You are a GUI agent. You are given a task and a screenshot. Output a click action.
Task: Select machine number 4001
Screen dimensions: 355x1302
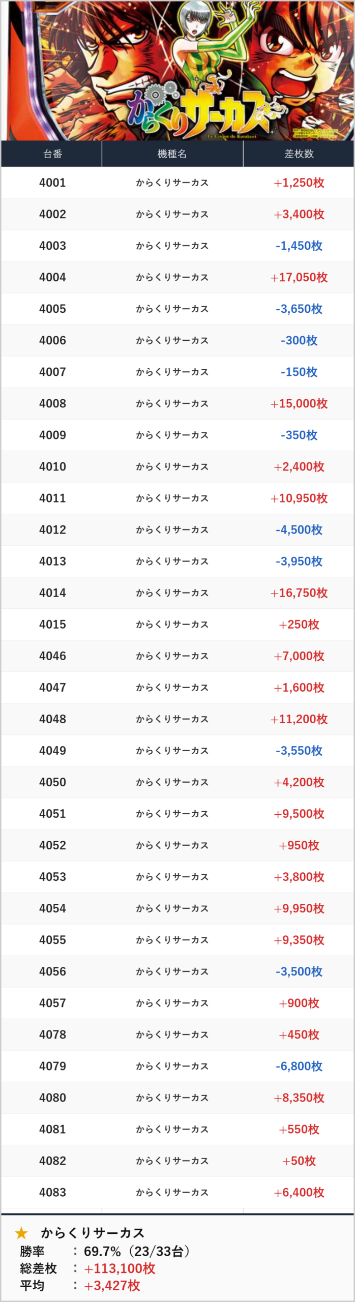(x=52, y=183)
